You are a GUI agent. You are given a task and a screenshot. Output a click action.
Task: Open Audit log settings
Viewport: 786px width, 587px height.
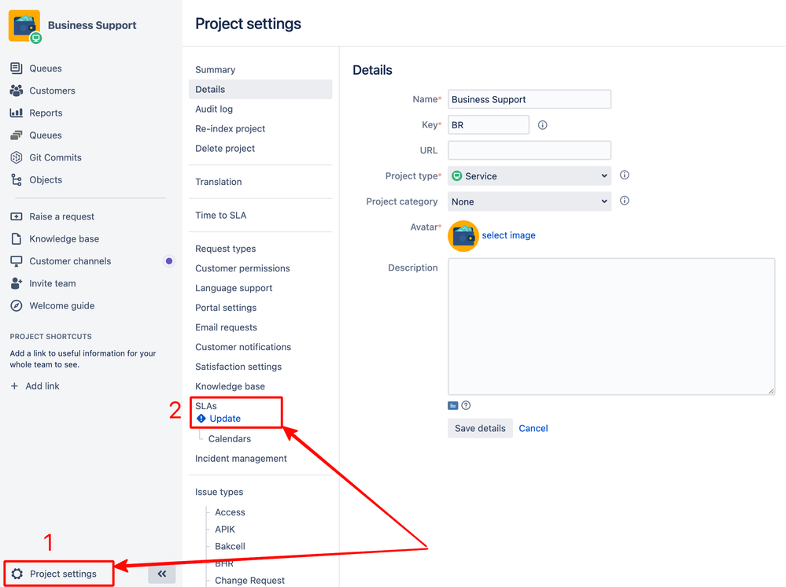[214, 109]
